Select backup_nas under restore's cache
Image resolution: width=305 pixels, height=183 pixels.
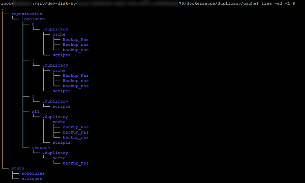pos(75,163)
